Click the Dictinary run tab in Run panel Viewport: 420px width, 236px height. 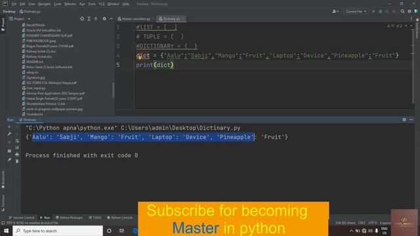pos(30,120)
